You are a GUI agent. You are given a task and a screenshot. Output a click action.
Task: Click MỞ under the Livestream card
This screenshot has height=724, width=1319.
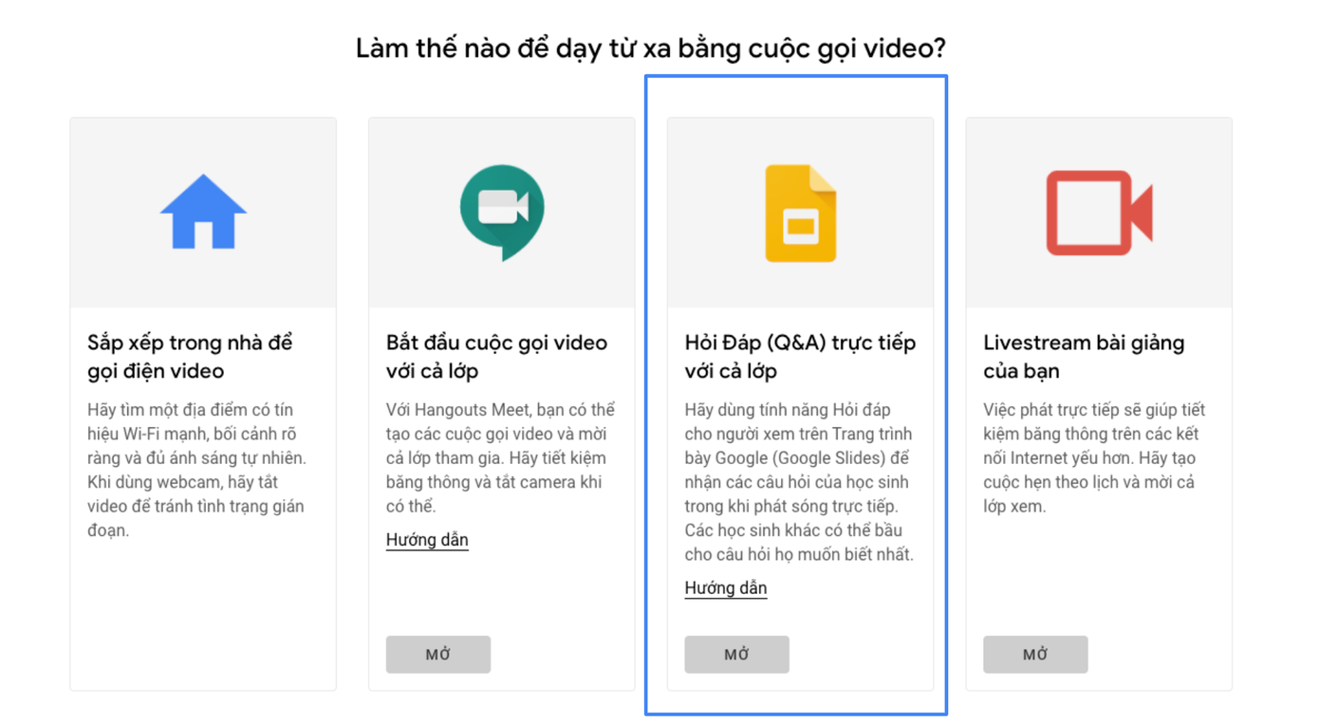(x=1034, y=654)
